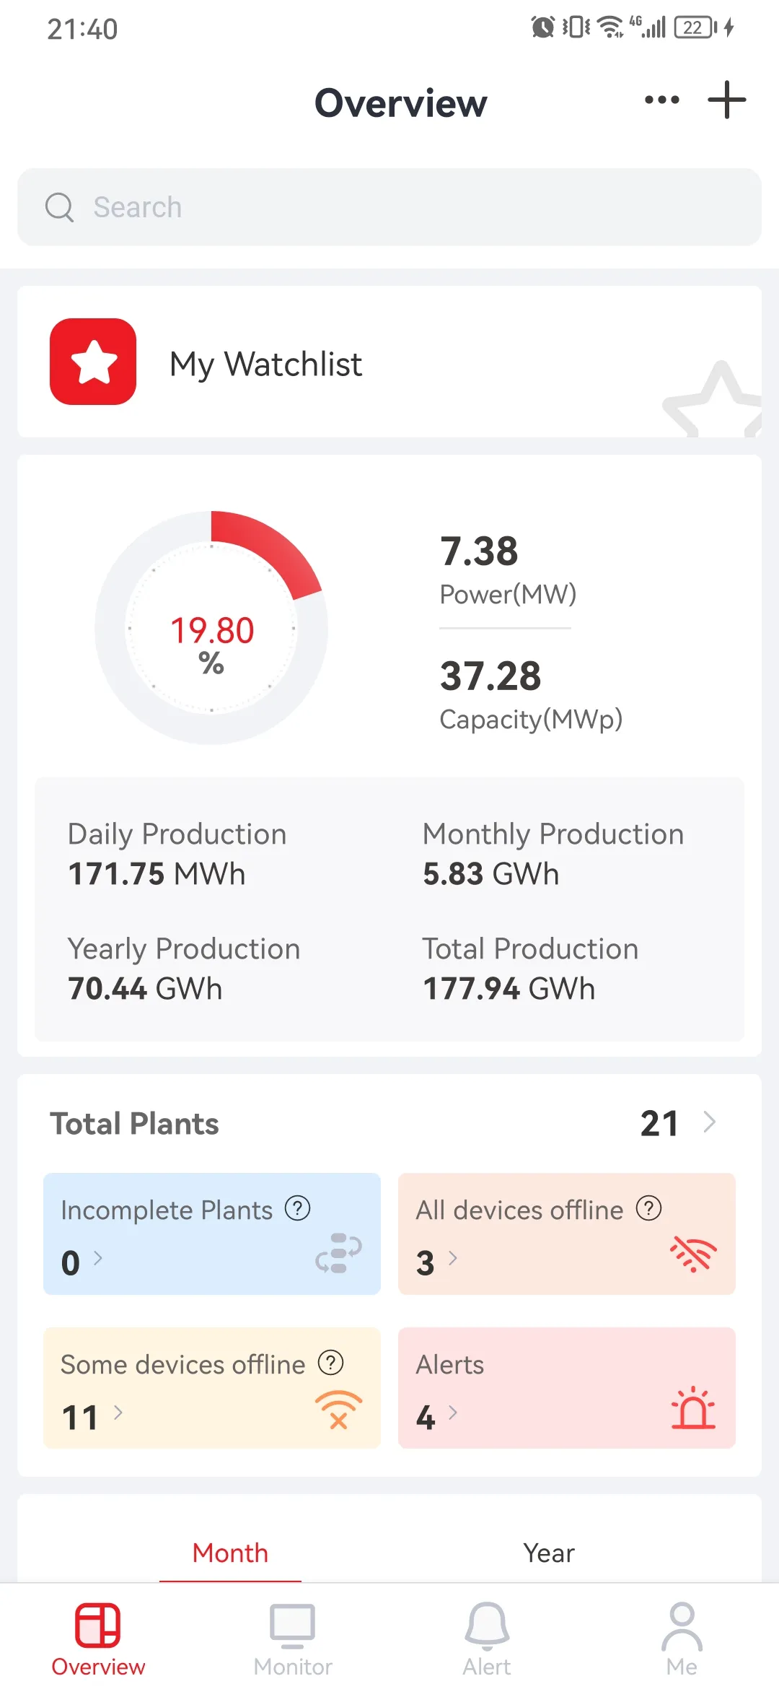Image resolution: width=779 pixels, height=1689 pixels.
Task: Tap the orange wifi partial-offline icon
Action: point(338,1410)
